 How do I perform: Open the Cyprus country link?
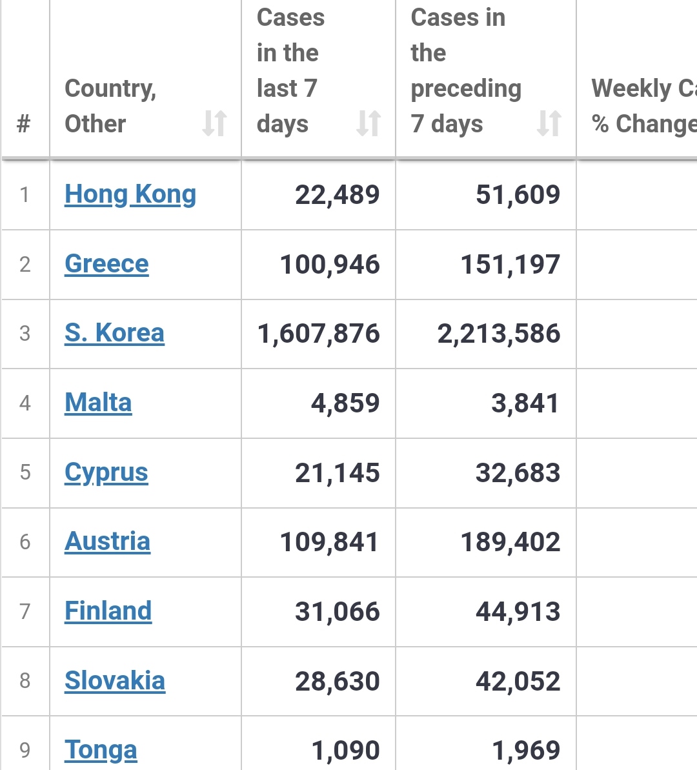106,472
